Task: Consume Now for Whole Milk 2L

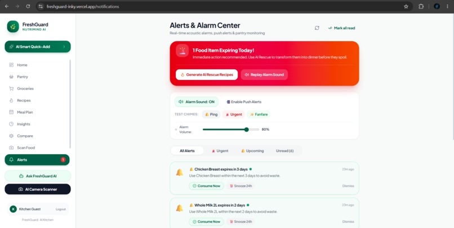Action: (207, 222)
